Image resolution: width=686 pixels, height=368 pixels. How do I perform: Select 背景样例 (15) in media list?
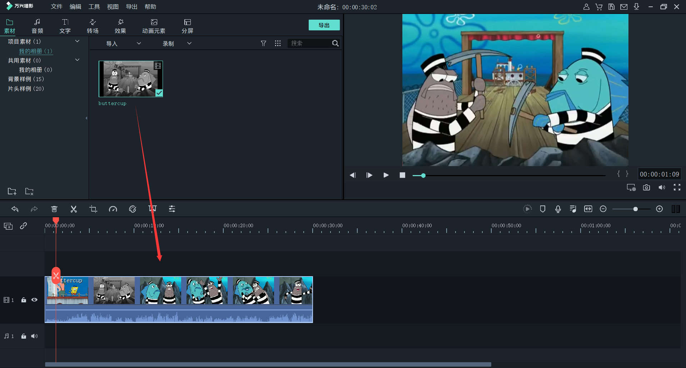tap(26, 79)
